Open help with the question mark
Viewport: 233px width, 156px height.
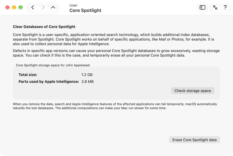pos(225,7)
